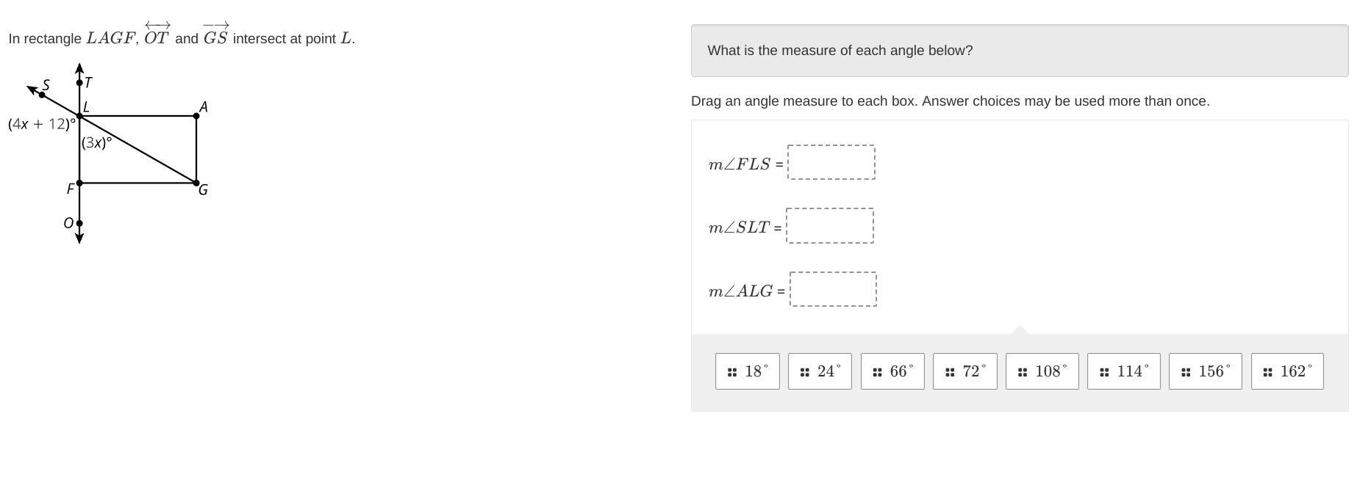Click the drag handle on 108° tile
Viewport: 1360px width, 477px height.
pyautogui.click(x=1023, y=372)
